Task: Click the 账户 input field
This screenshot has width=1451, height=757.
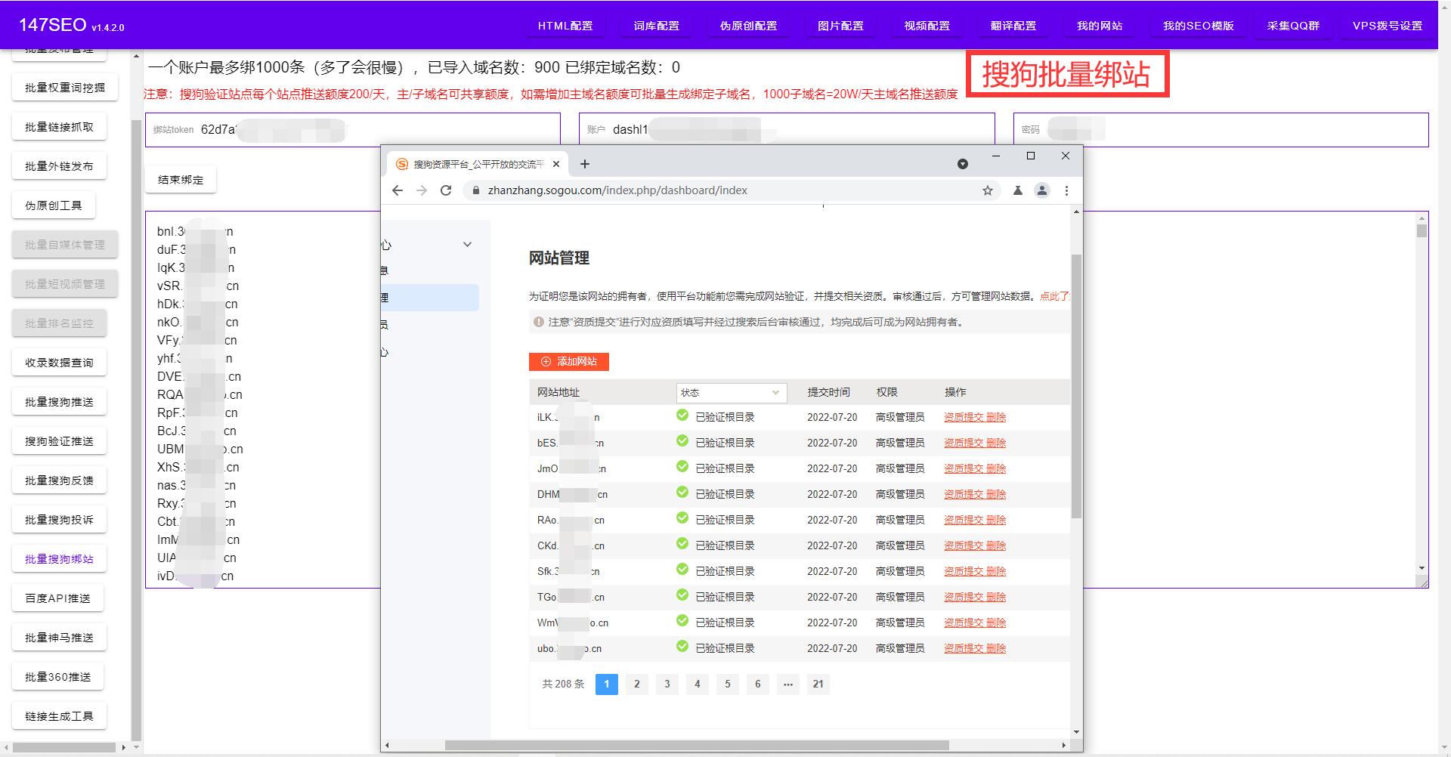Action: [x=787, y=129]
